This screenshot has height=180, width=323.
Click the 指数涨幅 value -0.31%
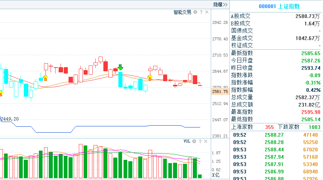pos(312,83)
